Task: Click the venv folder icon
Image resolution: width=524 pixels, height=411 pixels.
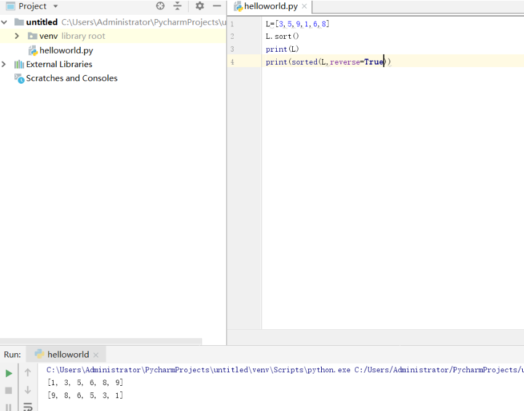Action: pos(32,36)
